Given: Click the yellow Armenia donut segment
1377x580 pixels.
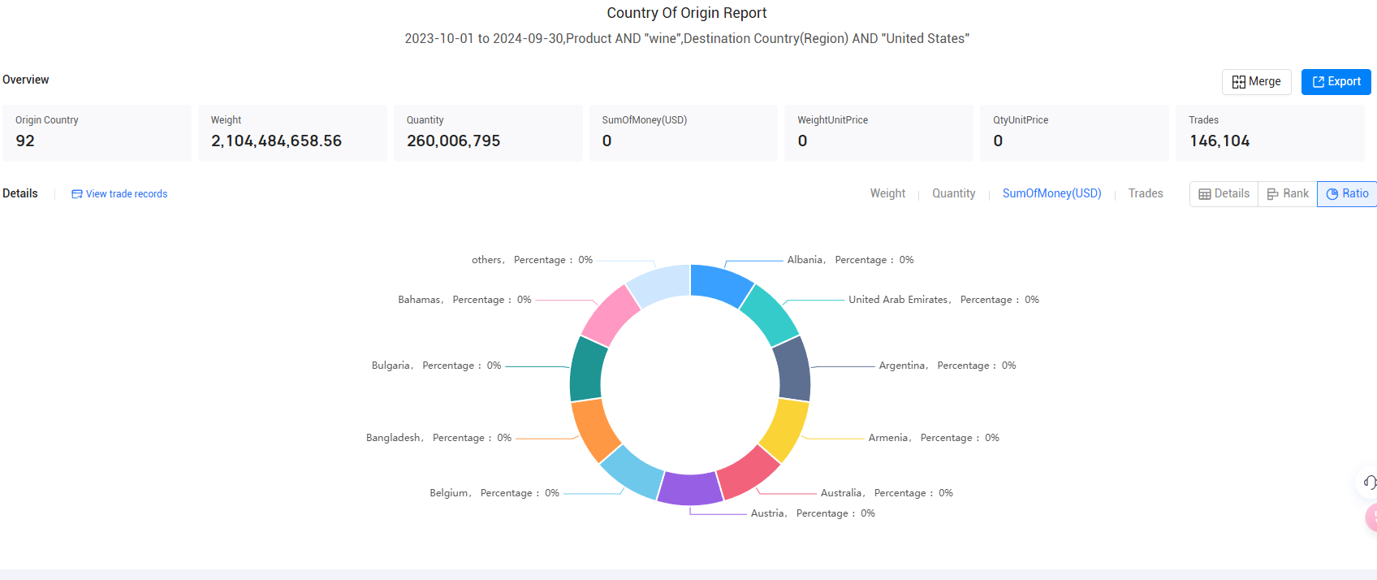Looking at the screenshot, I should pos(785,430).
